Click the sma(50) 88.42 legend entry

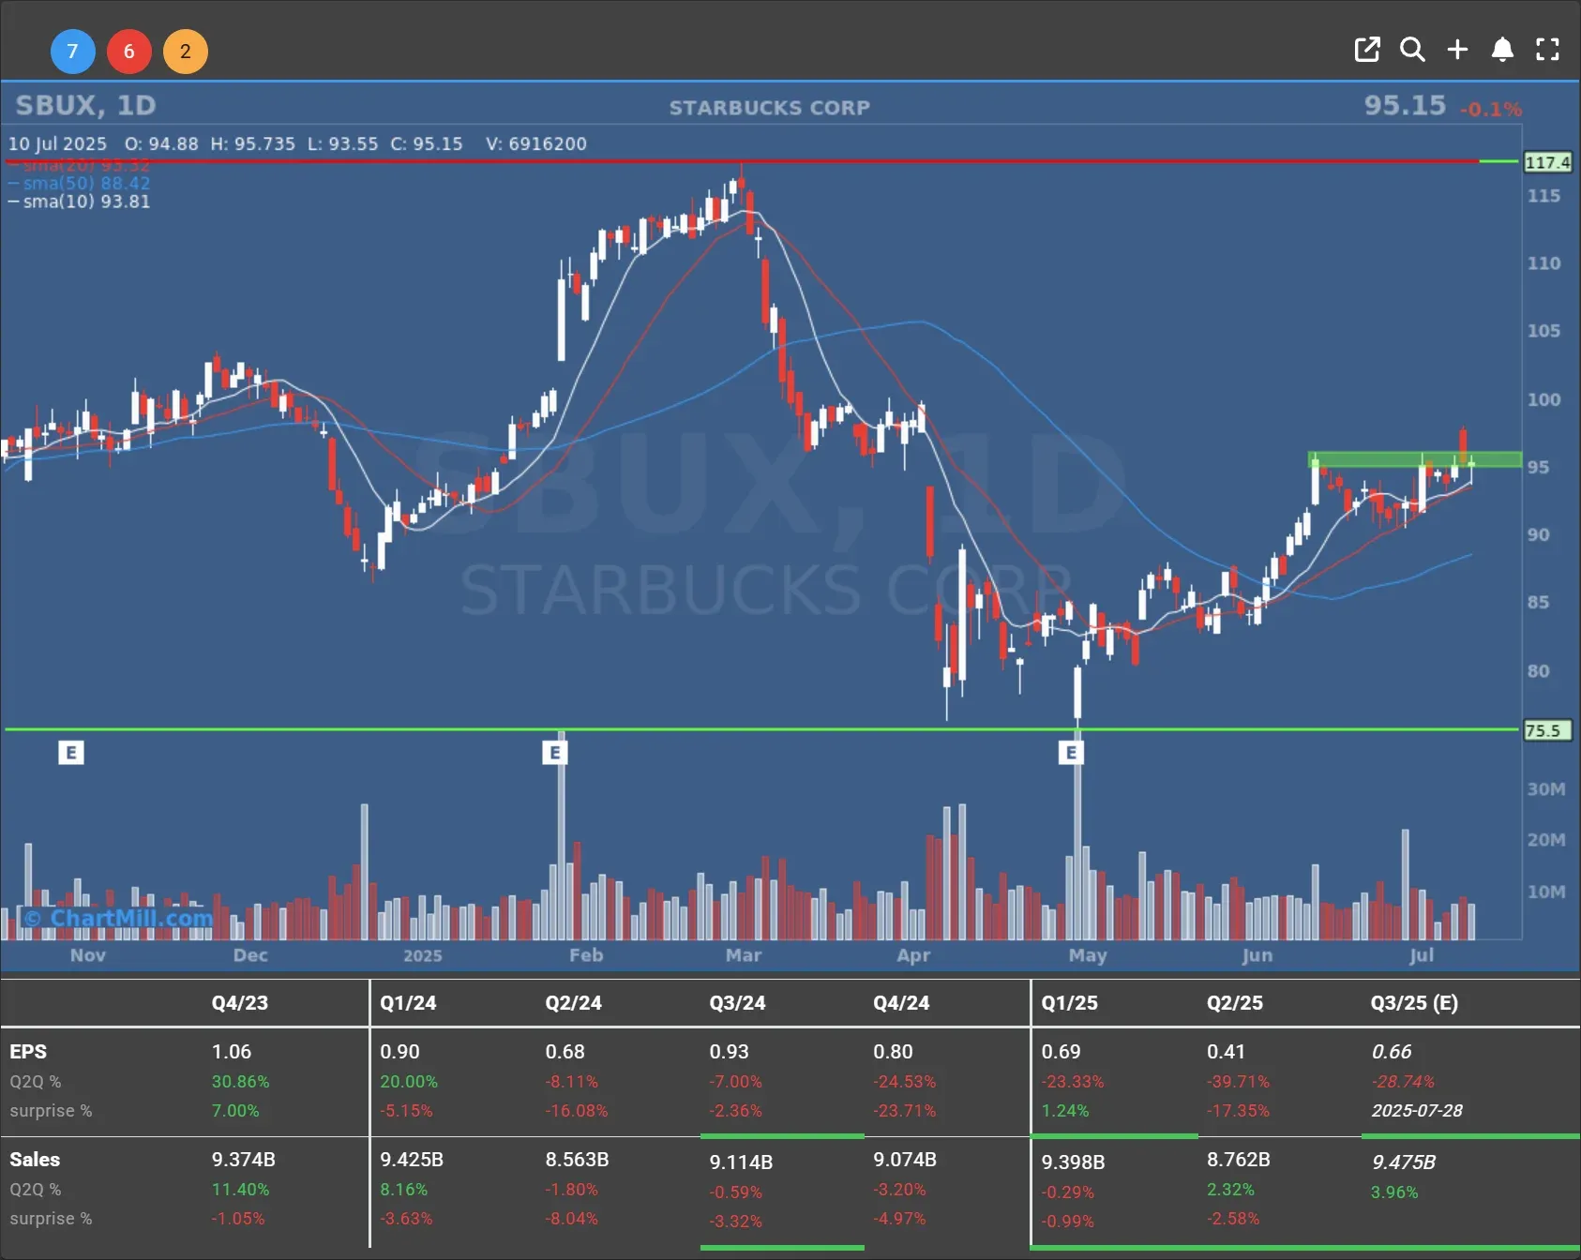click(x=79, y=184)
